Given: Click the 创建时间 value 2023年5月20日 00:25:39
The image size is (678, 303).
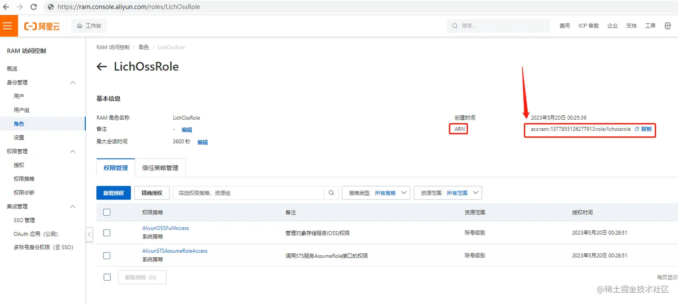Looking at the screenshot, I should (x=559, y=118).
